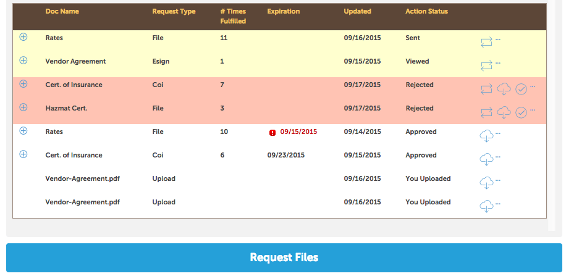This screenshot has width=566, height=276.
Task: Download the Hazmat Cert. file
Action: [504, 112]
